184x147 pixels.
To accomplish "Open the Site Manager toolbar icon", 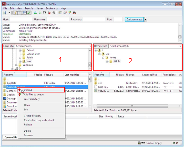I will click(5, 13).
